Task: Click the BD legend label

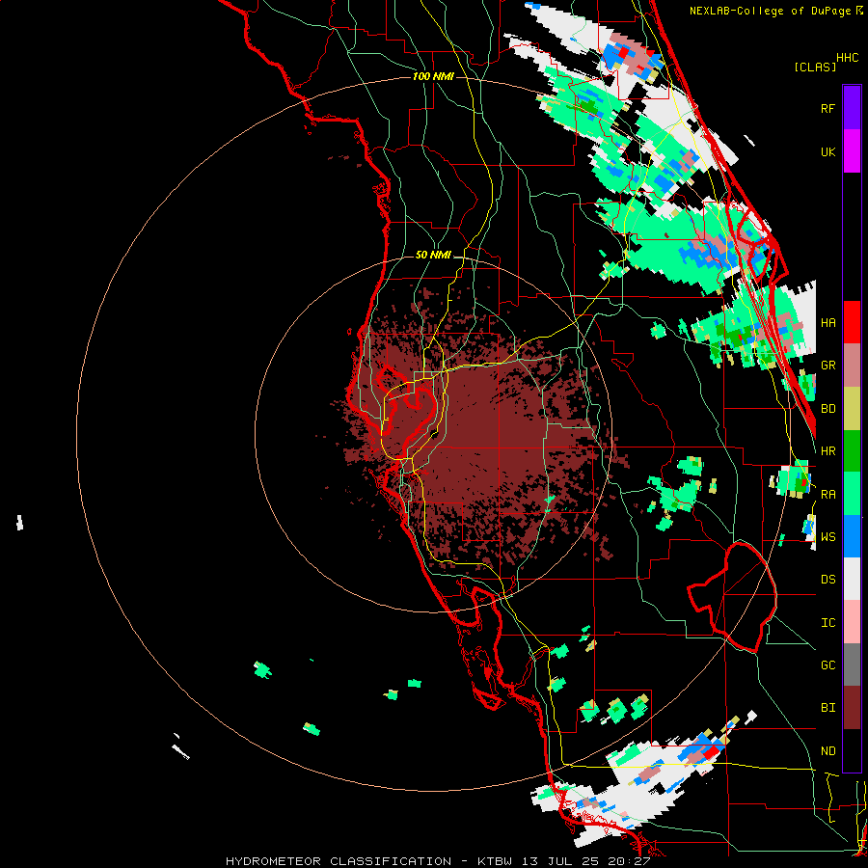Action: [x=827, y=409]
